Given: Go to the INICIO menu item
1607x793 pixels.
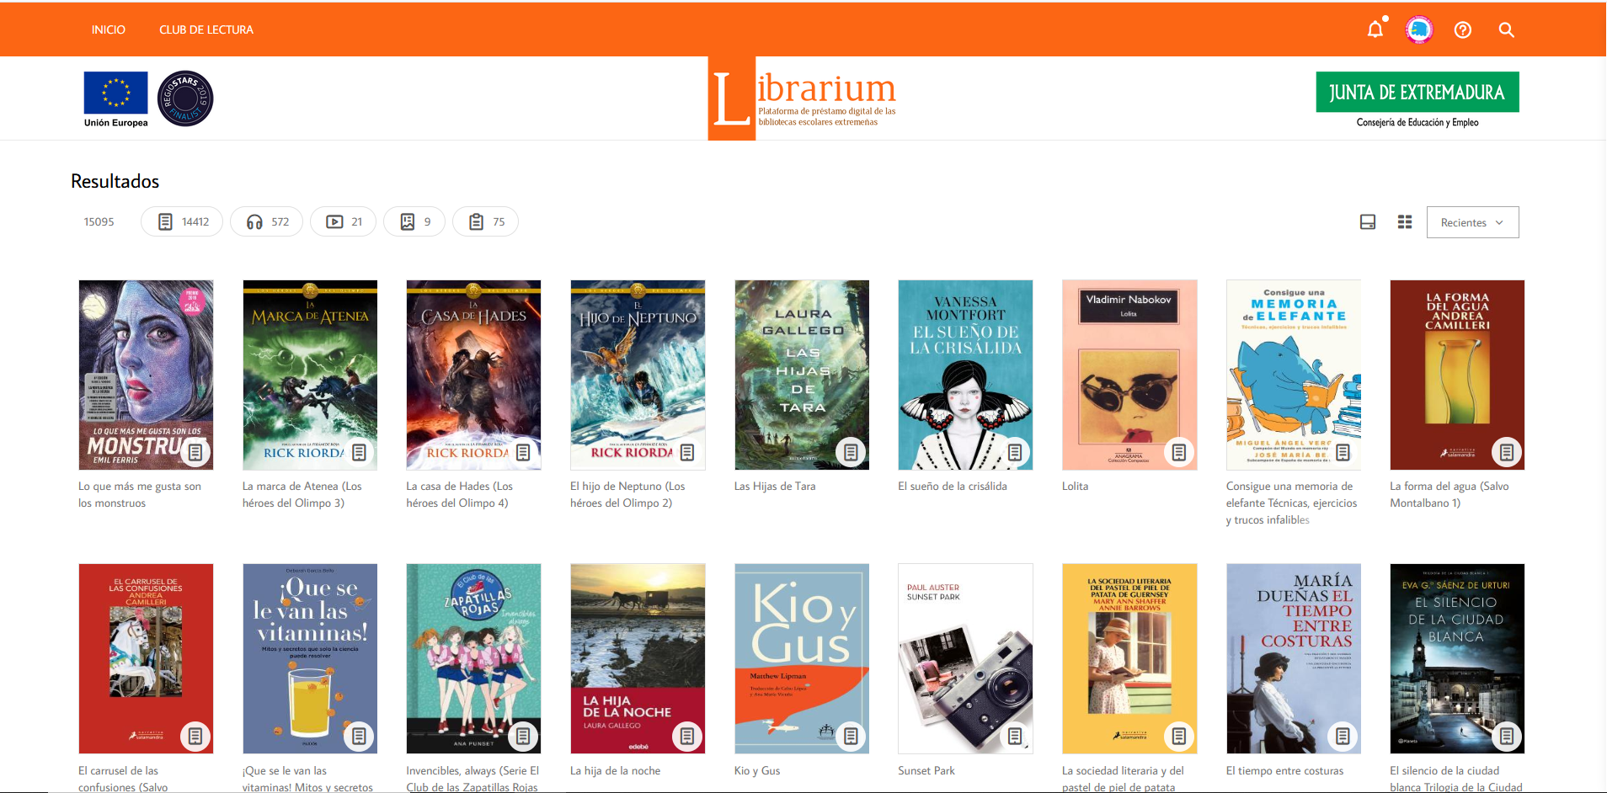Looking at the screenshot, I should pos(109,29).
